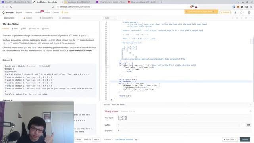Open the testcase settings gear icon
Image resolution: width=254 pixels, height=143 pixels.
136,139
